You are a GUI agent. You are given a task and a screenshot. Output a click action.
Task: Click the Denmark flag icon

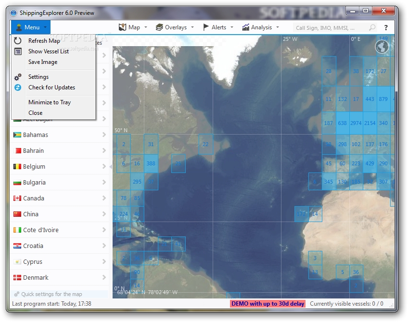click(x=17, y=278)
